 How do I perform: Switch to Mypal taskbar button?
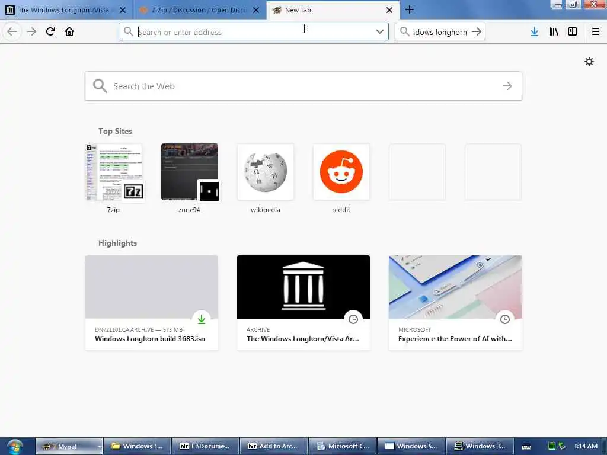pyautogui.click(x=69, y=446)
